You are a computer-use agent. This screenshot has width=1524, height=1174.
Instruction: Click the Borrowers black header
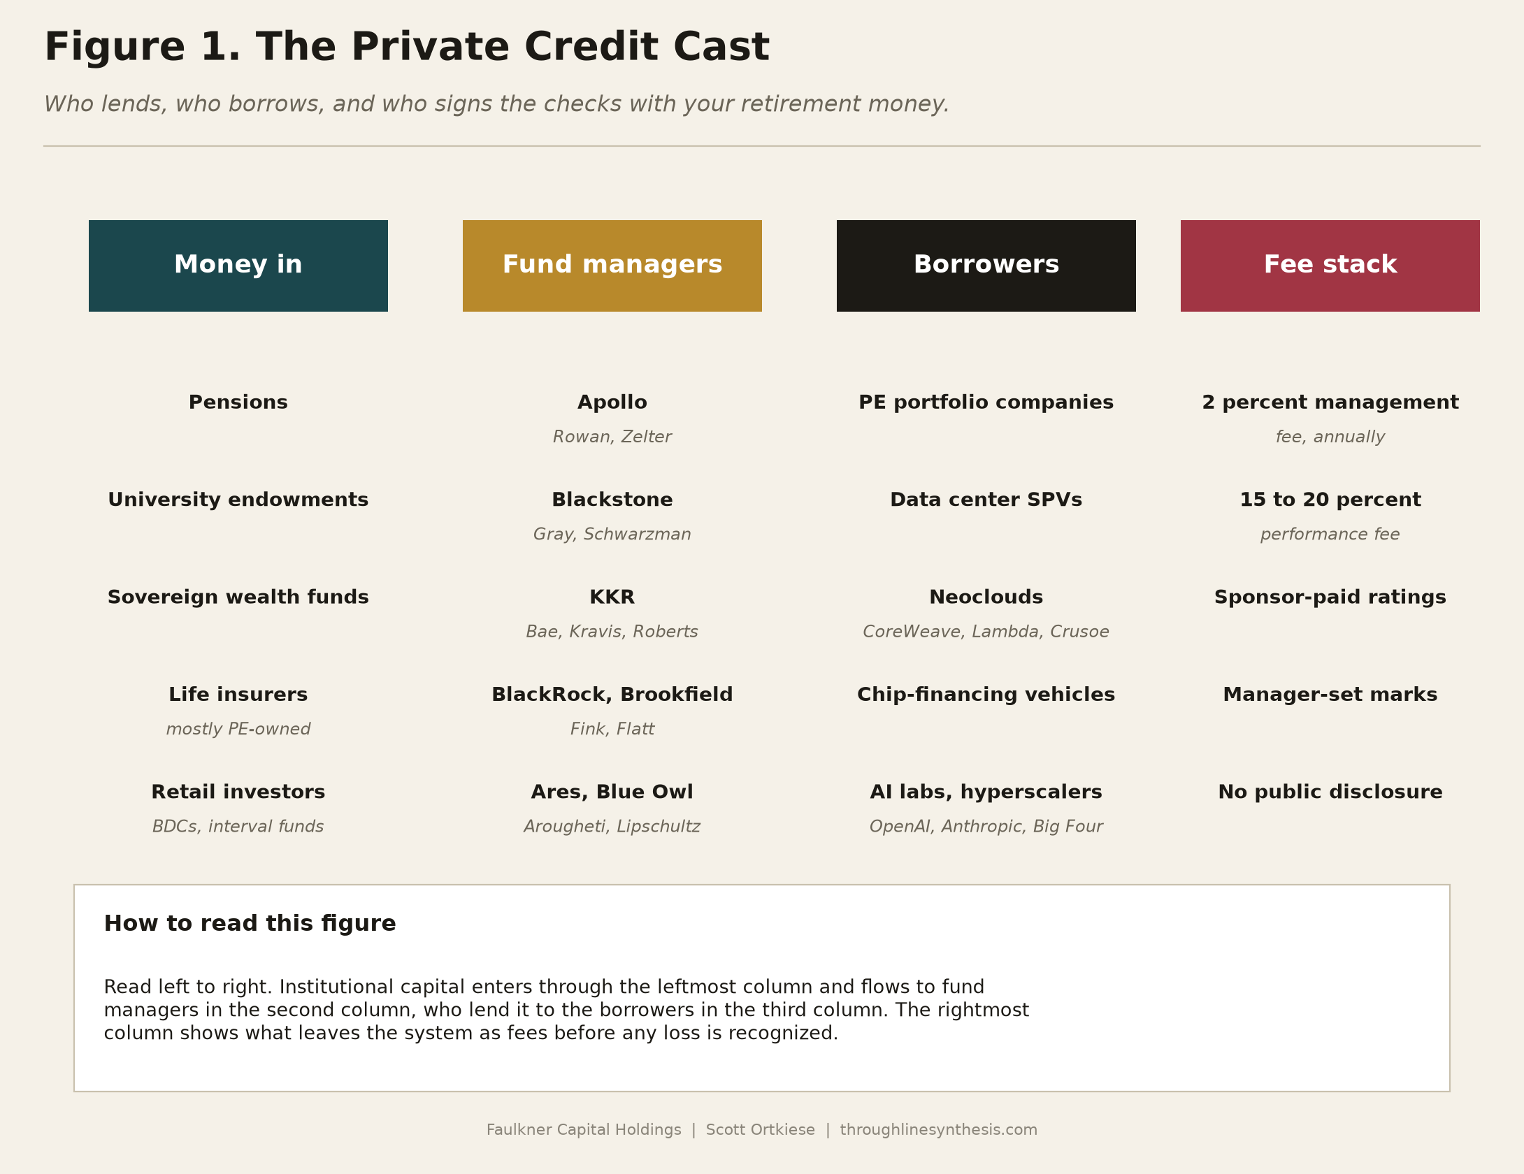point(986,266)
